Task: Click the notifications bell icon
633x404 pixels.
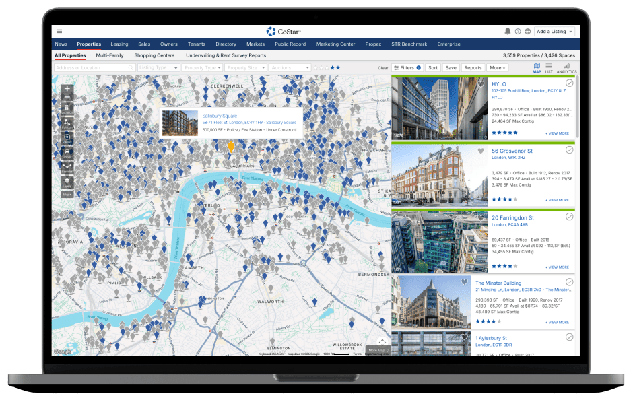Action: click(x=507, y=31)
